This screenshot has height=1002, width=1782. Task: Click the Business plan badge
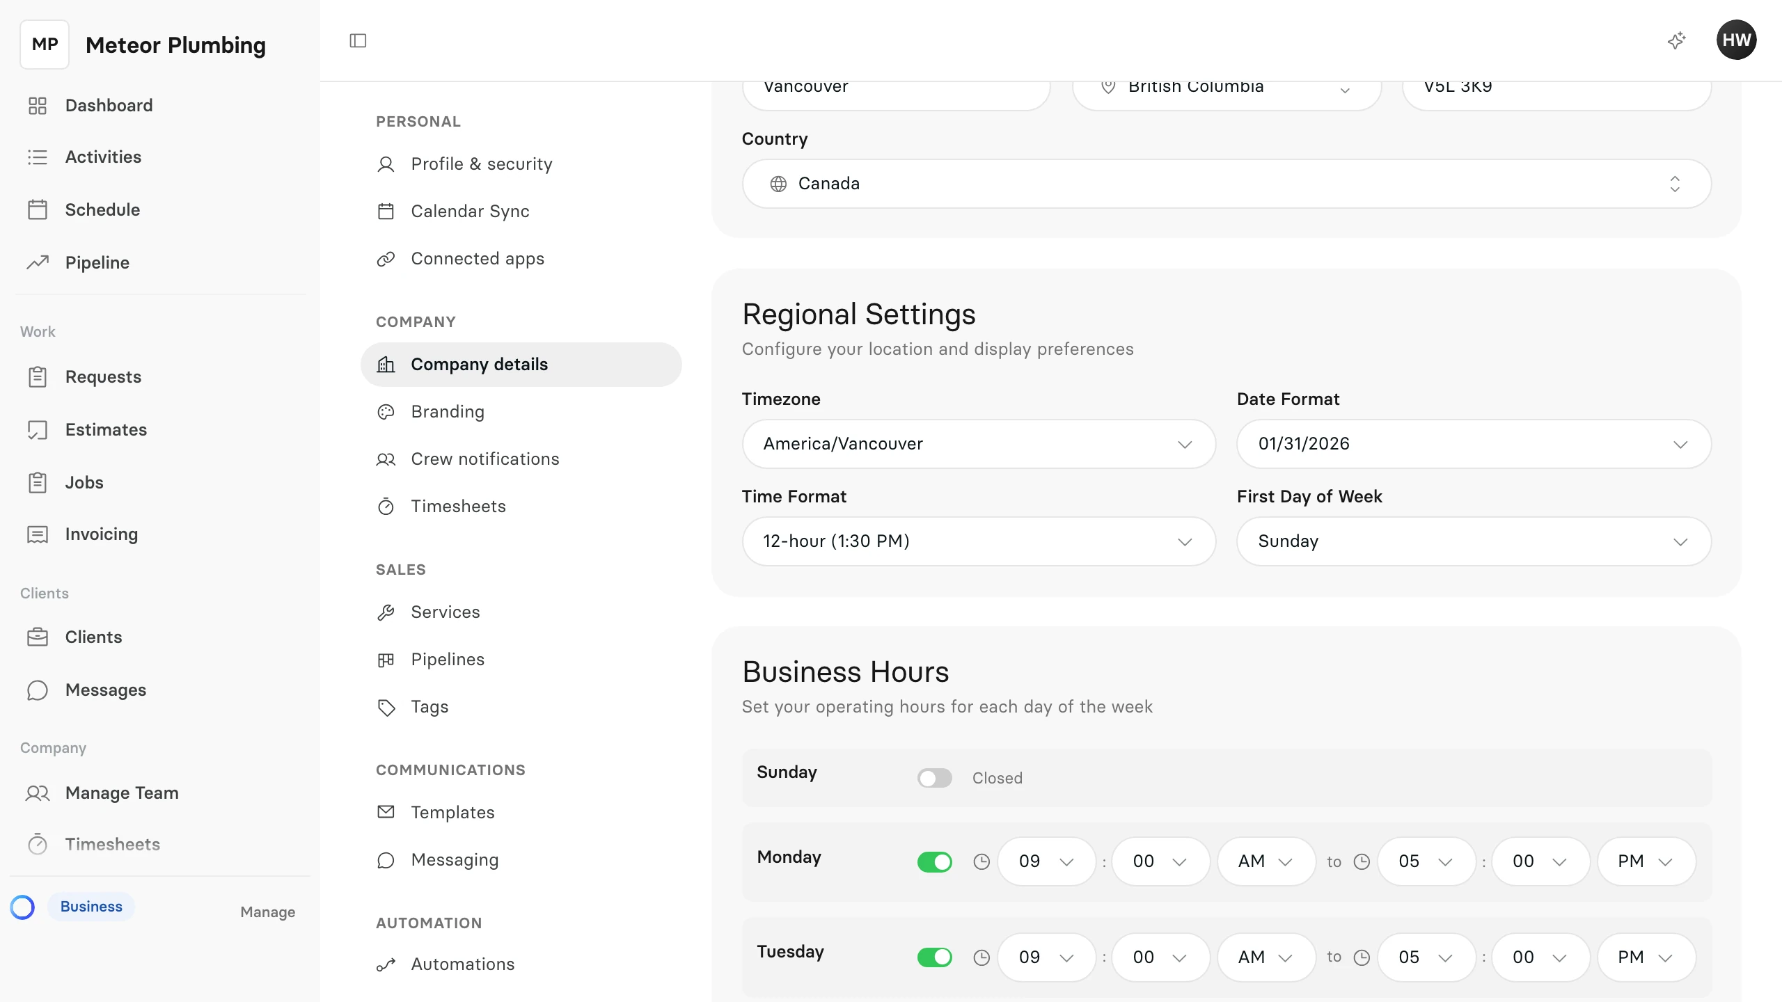[91, 906]
